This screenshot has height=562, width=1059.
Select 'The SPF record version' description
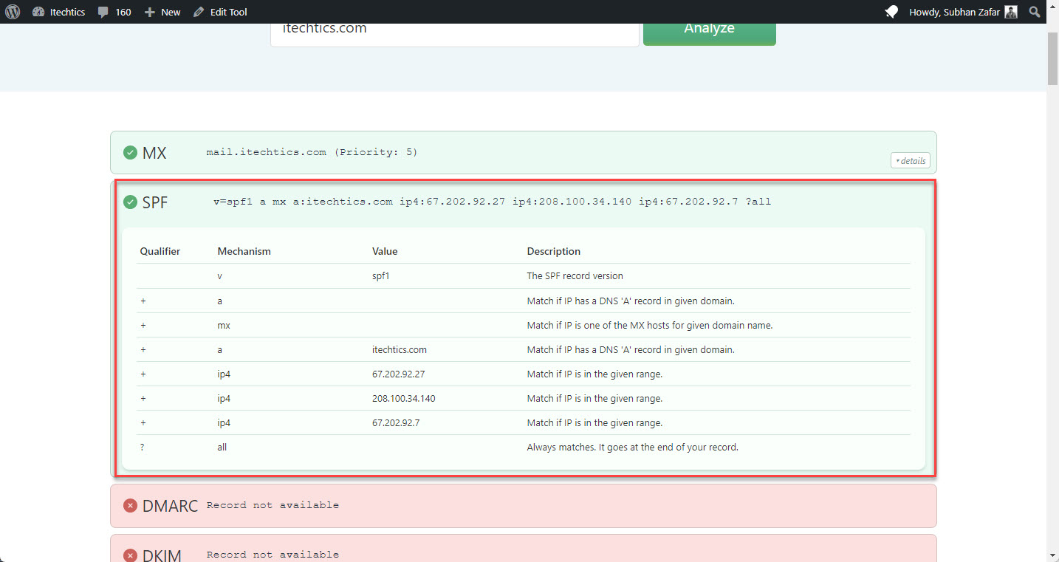pyautogui.click(x=575, y=275)
